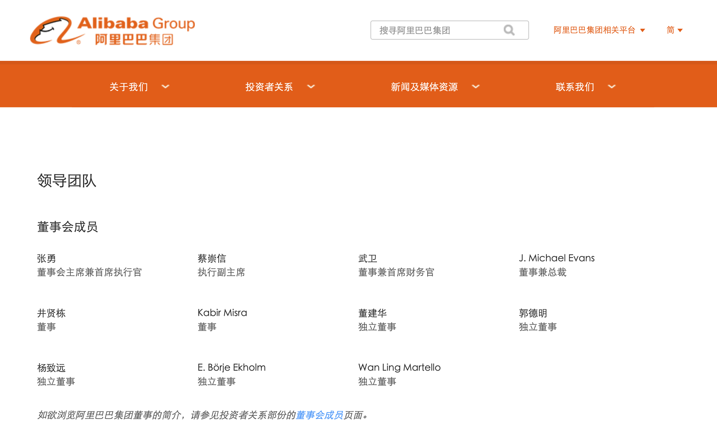Click board member name 蔡崇信
Screen dimensions: 717x428
pos(212,258)
